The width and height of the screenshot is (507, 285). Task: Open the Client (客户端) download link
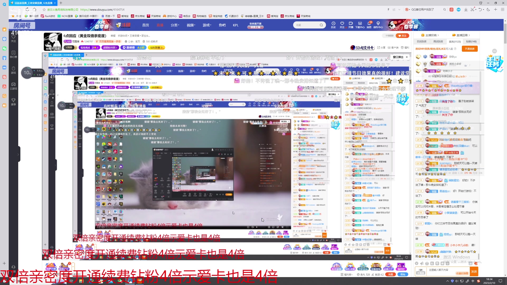click(x=393, y=48)
